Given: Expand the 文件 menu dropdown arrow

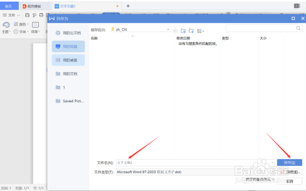Looking at the screenshot, I should pos(19,15).
